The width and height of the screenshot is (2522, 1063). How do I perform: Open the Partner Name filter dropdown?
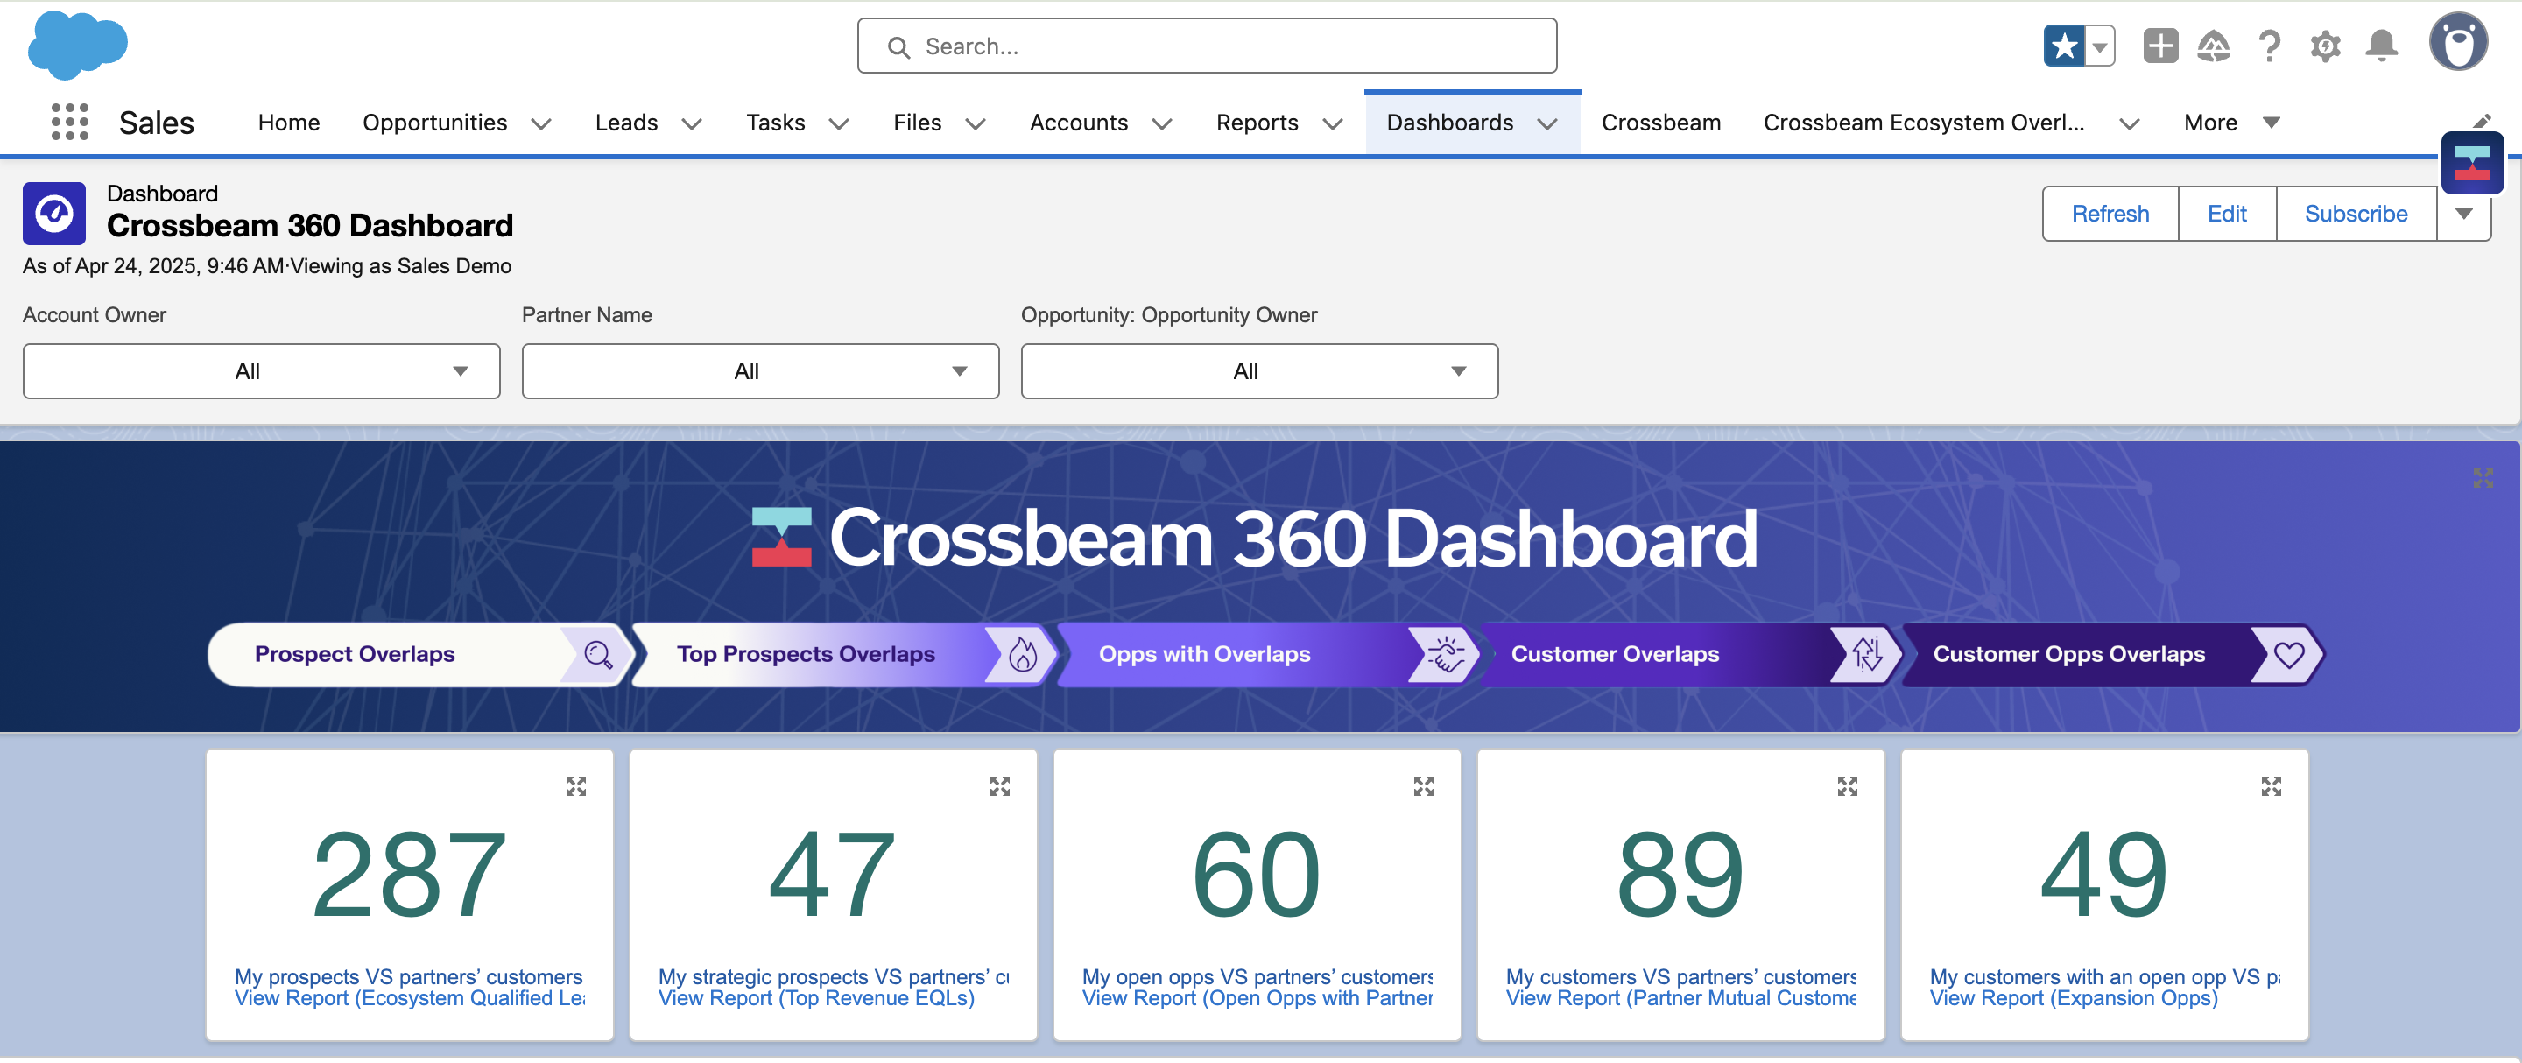tap(760, 371)
